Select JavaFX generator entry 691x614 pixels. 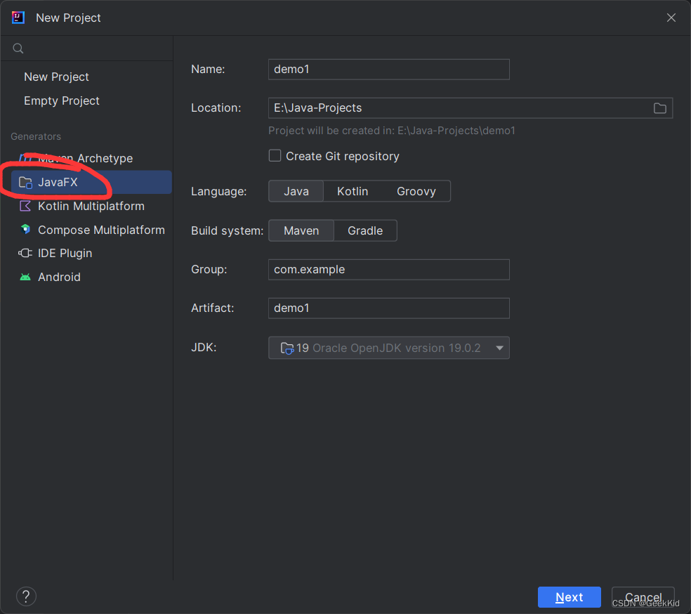point(92,182)
